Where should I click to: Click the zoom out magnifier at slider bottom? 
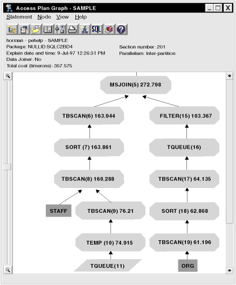8,270
